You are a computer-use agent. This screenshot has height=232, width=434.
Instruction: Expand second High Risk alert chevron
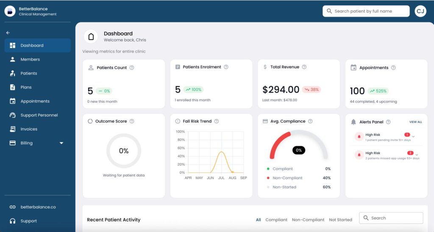[x=417, y=155]
